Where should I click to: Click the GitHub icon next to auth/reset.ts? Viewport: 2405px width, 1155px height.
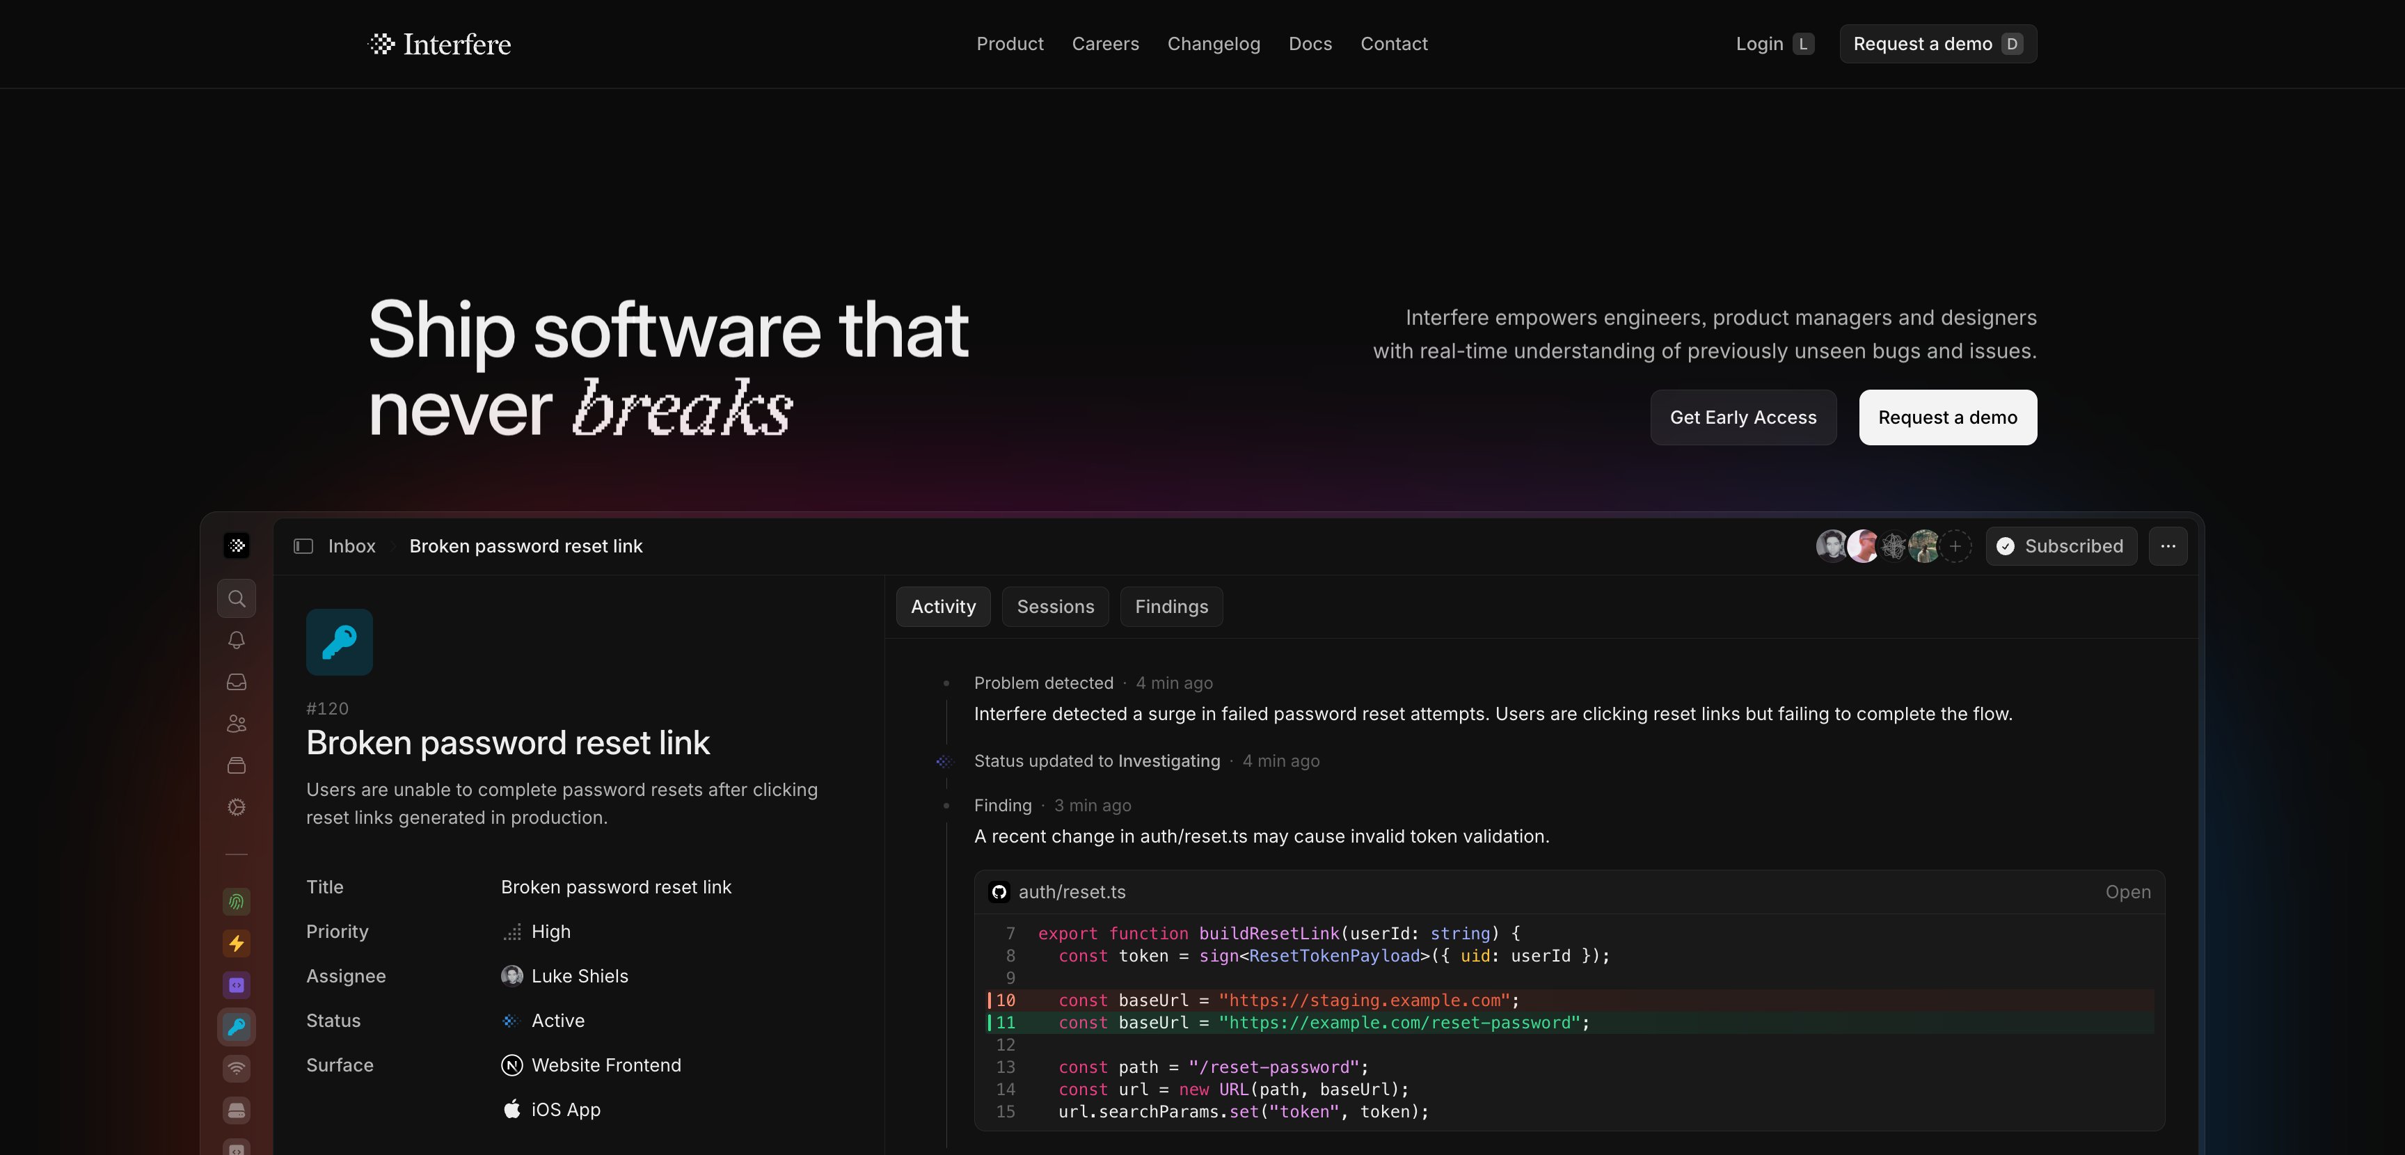pyautogui.click(x=999, y=893)
